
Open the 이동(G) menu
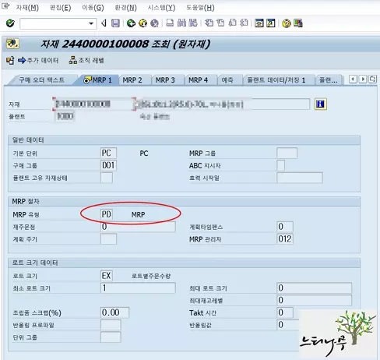[93, 8]
